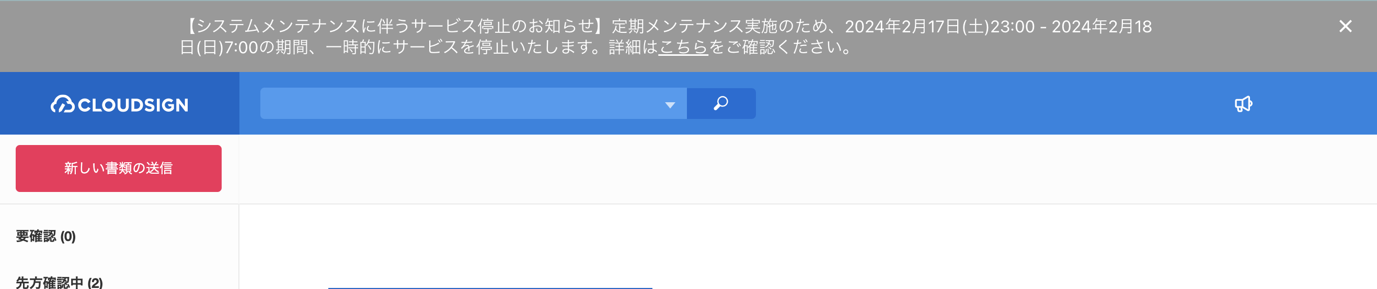Expand the search options dropdown arrow
The image size is (1377, 289).
click(670, 105)
